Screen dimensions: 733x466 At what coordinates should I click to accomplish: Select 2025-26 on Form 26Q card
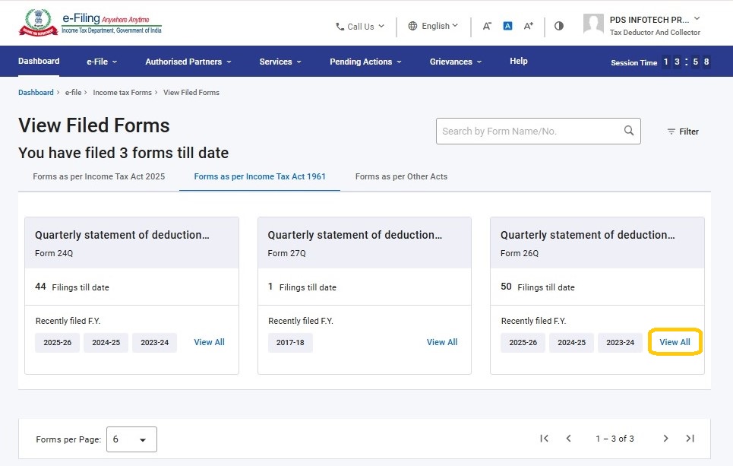(523, 343)
